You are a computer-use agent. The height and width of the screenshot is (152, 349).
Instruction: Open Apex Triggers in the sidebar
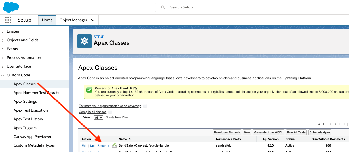pos(25,128)
